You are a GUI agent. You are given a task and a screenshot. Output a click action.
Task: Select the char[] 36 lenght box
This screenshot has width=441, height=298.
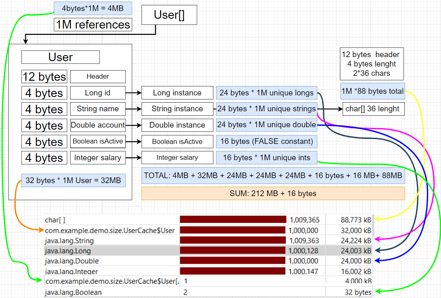click(374, 109)
